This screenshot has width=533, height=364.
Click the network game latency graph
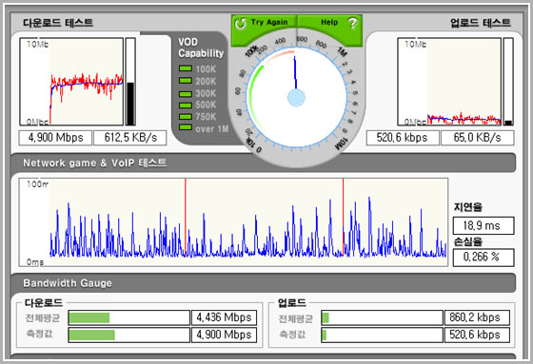click(233, 222)
